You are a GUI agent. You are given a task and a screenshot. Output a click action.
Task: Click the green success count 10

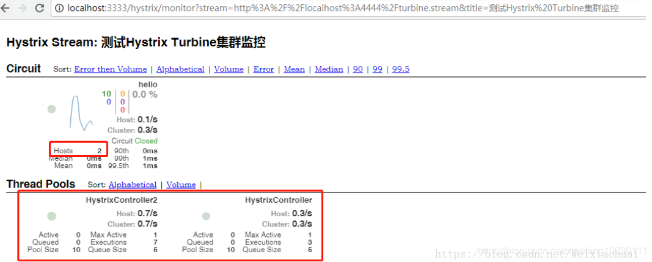coord(106,93)
